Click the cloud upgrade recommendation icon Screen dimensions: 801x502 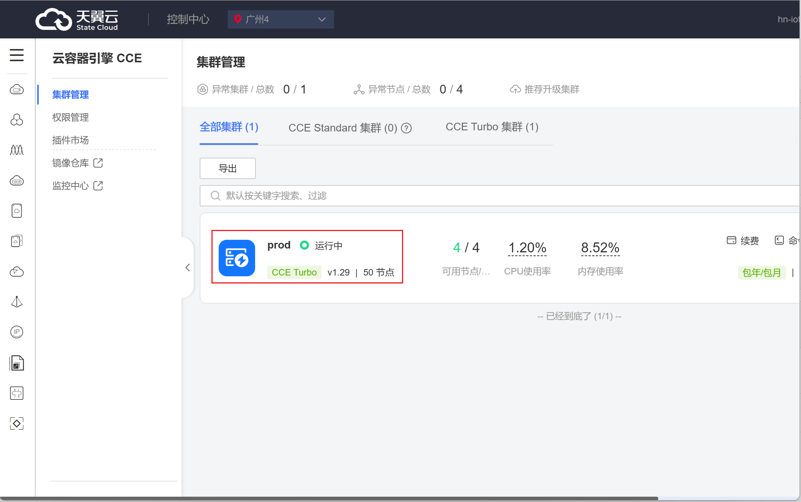(x=515, y=89)
